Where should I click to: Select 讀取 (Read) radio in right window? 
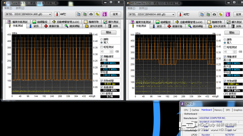pyautogui.click(x=225, y=40)
